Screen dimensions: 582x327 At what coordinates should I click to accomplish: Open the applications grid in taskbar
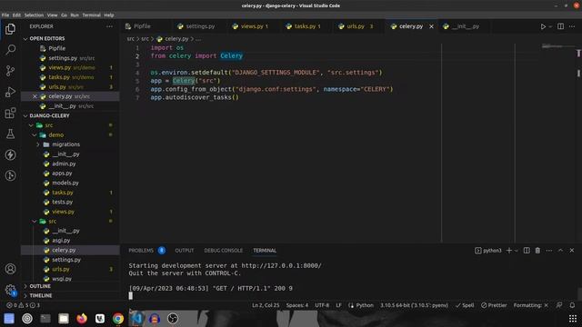pos(573,319)
